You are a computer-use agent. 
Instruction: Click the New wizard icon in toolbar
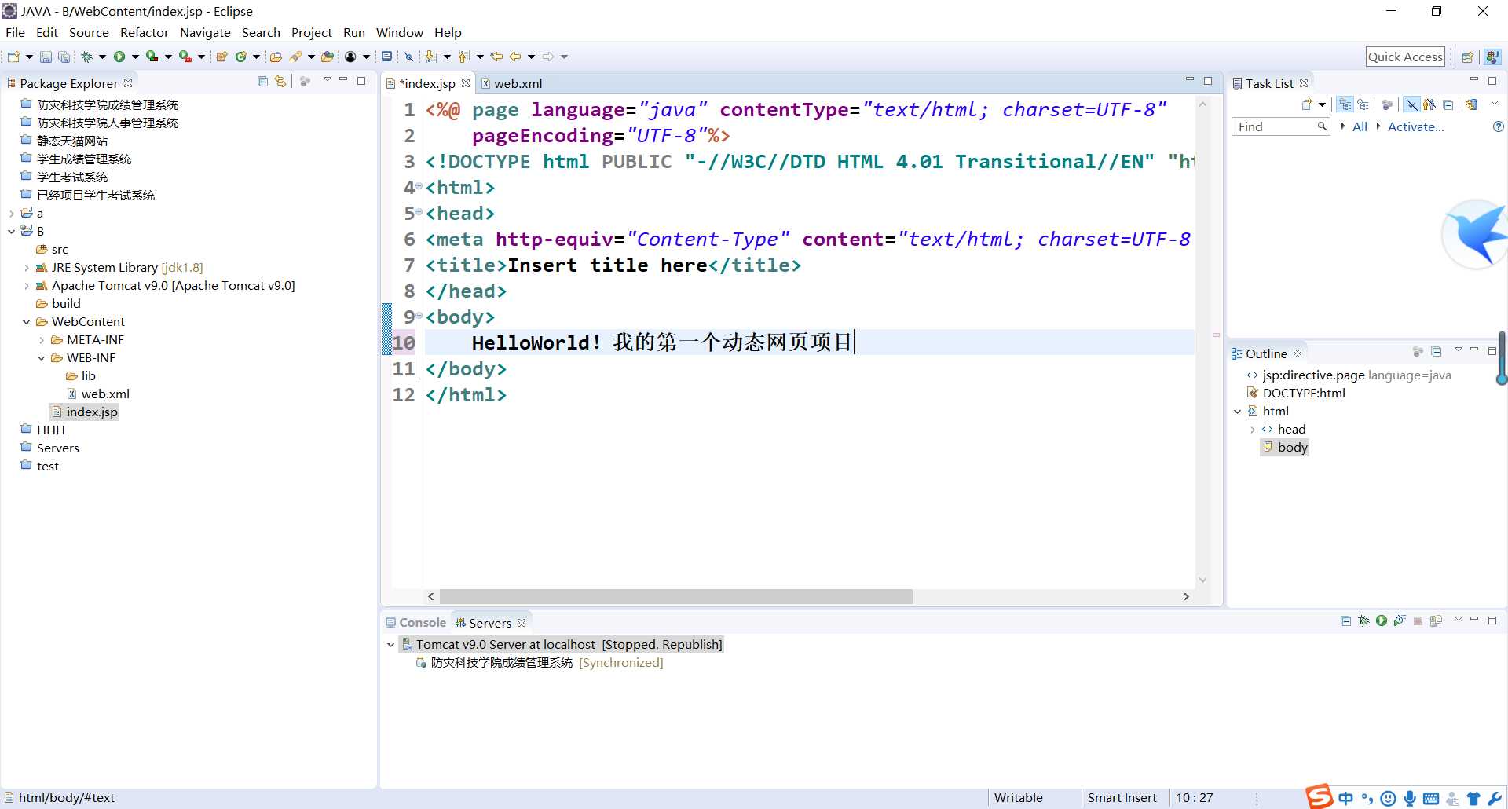point(14,57)
